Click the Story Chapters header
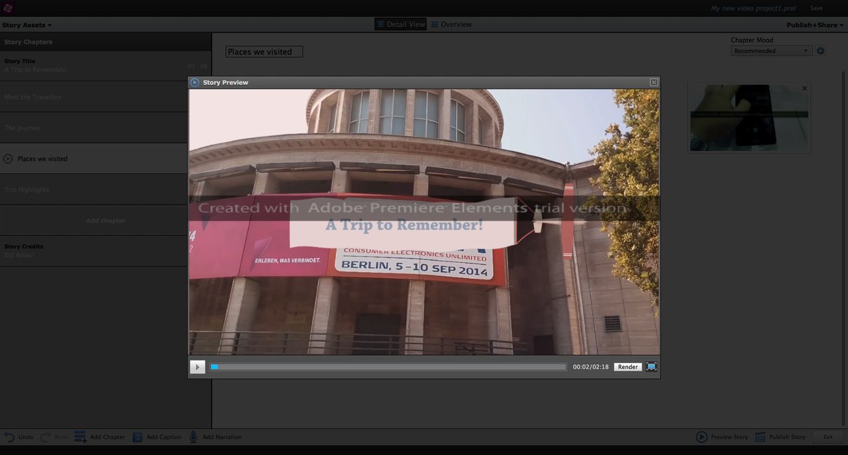Viewport: 848px width, 455px height. pyautogui.click(x=106, y=42)
